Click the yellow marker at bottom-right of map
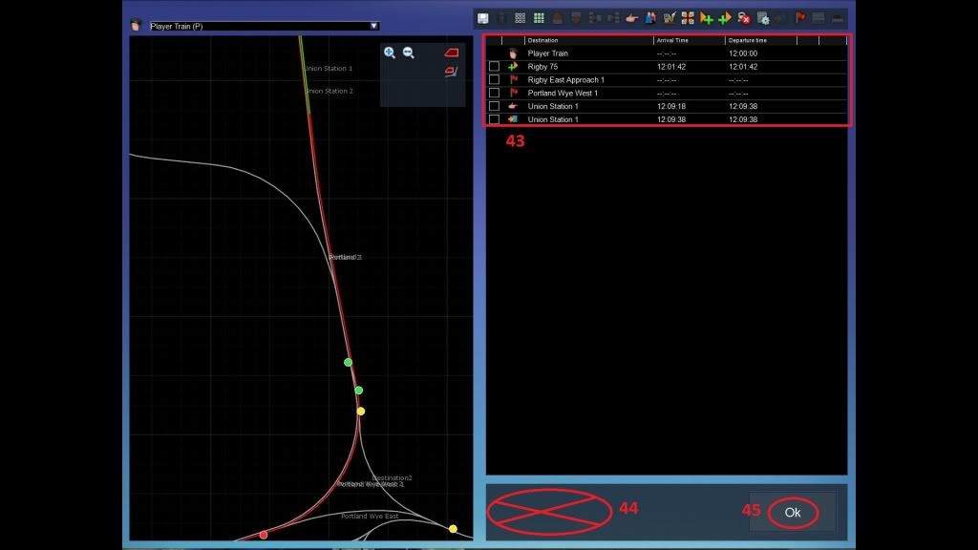 click(x=453, y=529)
